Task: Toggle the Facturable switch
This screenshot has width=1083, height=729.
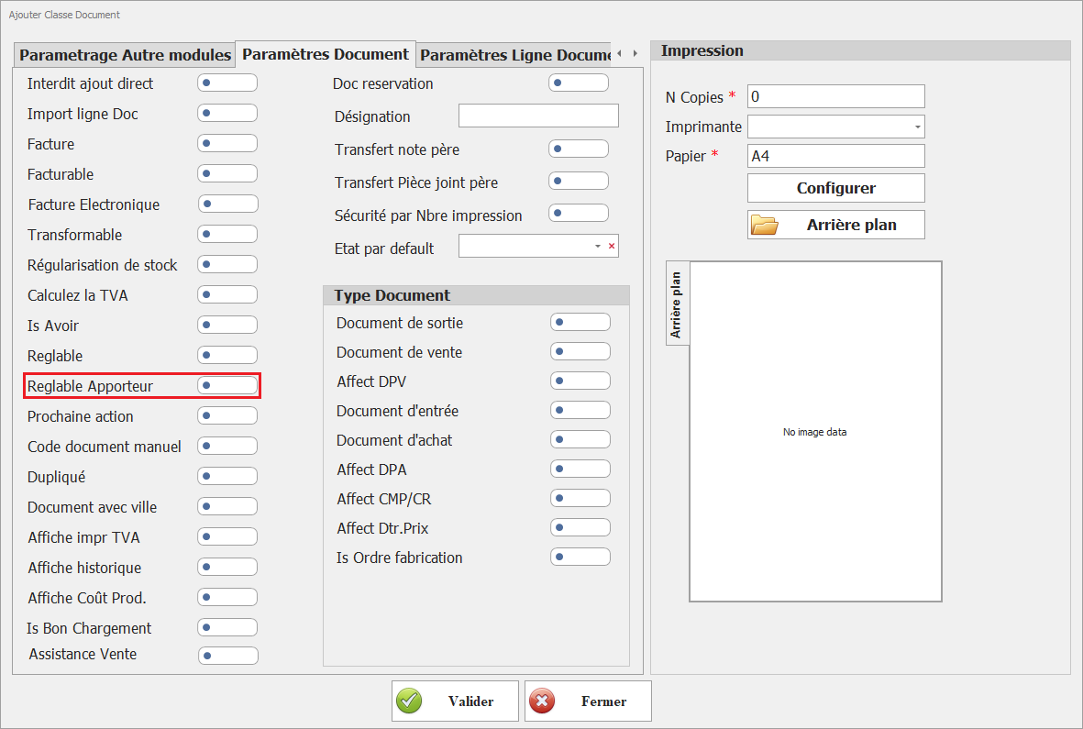Action: click(227, 173)
